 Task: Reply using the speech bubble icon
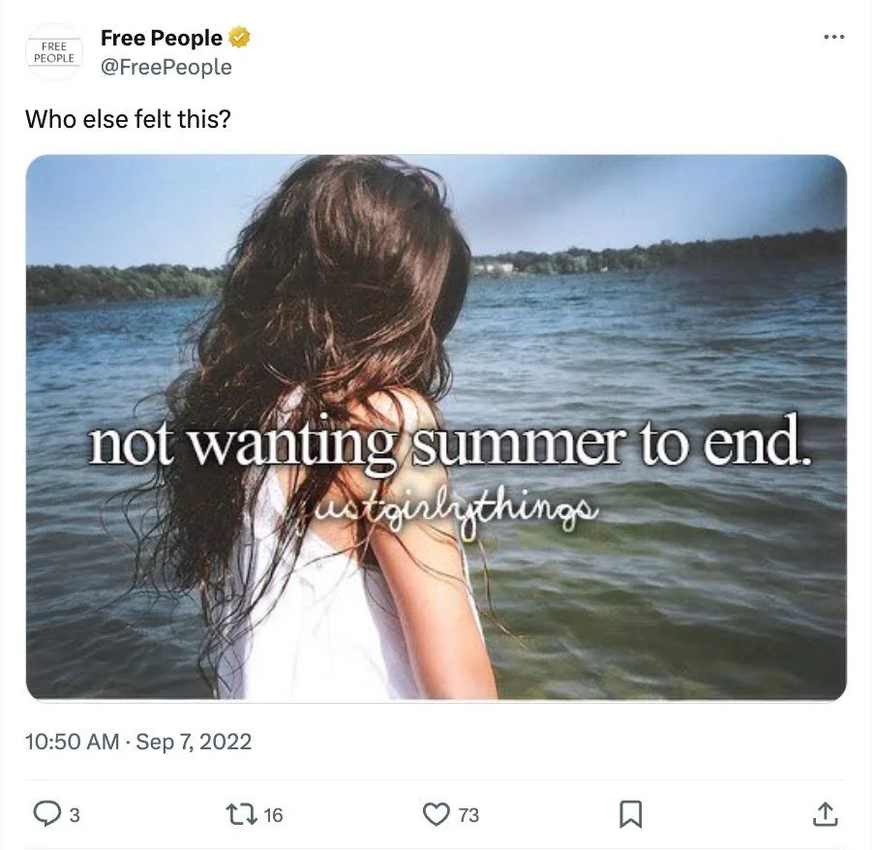click(46, 814)
